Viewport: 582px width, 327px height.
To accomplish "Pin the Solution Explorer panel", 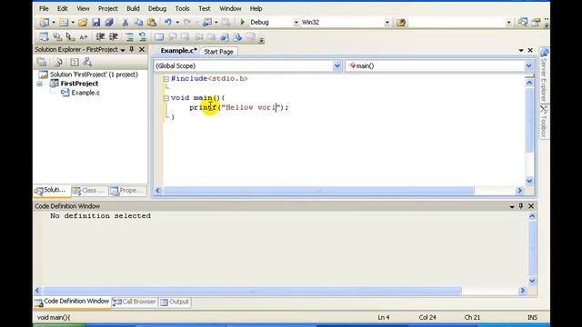I will pyautogui.click(x=132, y=49).
